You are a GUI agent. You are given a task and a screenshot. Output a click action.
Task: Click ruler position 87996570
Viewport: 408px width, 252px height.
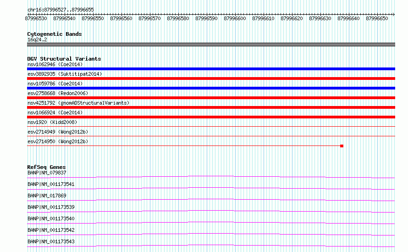pos(149,18)
